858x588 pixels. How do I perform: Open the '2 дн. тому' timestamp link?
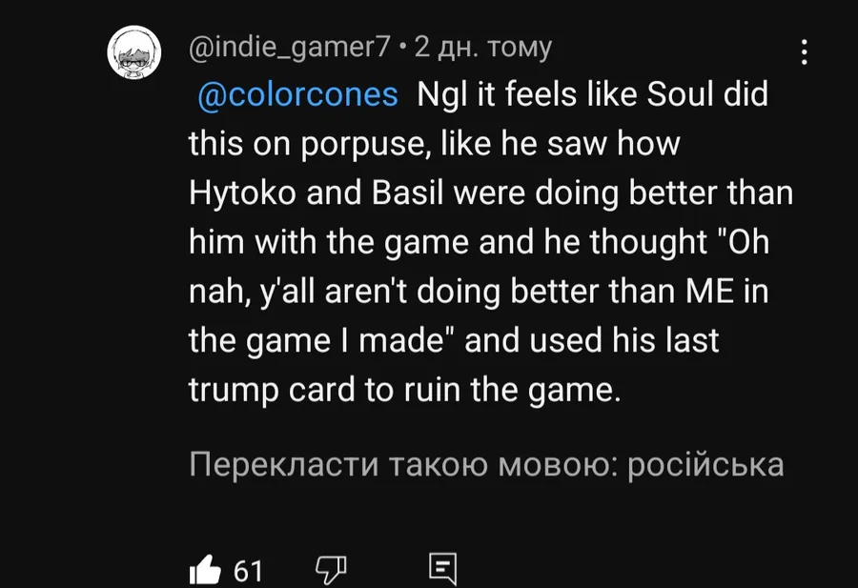point(483,48)
